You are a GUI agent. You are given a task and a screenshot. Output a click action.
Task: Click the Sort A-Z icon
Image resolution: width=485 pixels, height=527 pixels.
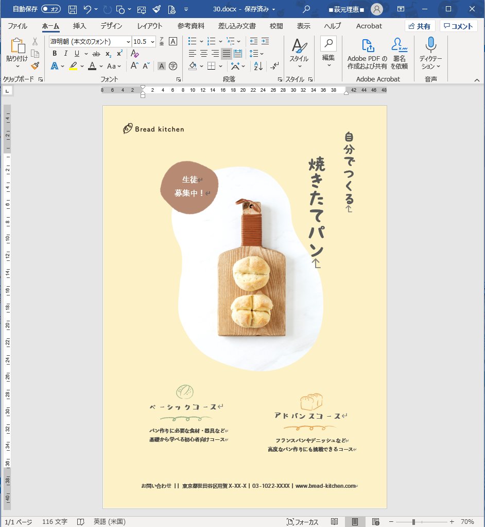coord(258,66)
